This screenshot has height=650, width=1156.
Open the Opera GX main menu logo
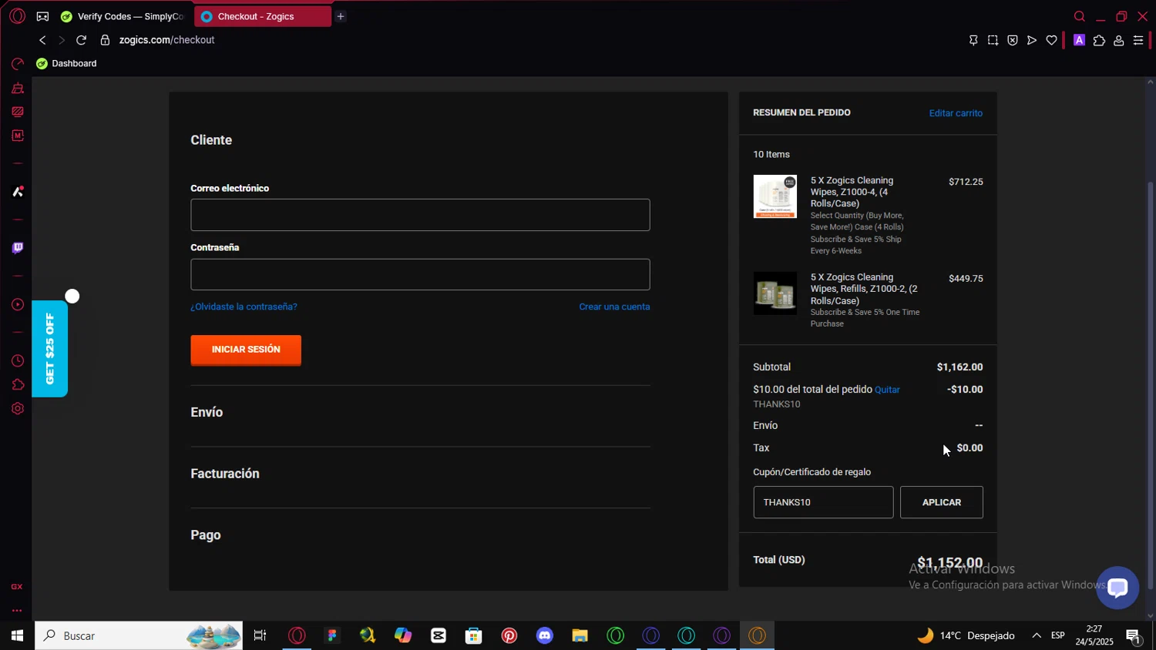tap(17, 16)
